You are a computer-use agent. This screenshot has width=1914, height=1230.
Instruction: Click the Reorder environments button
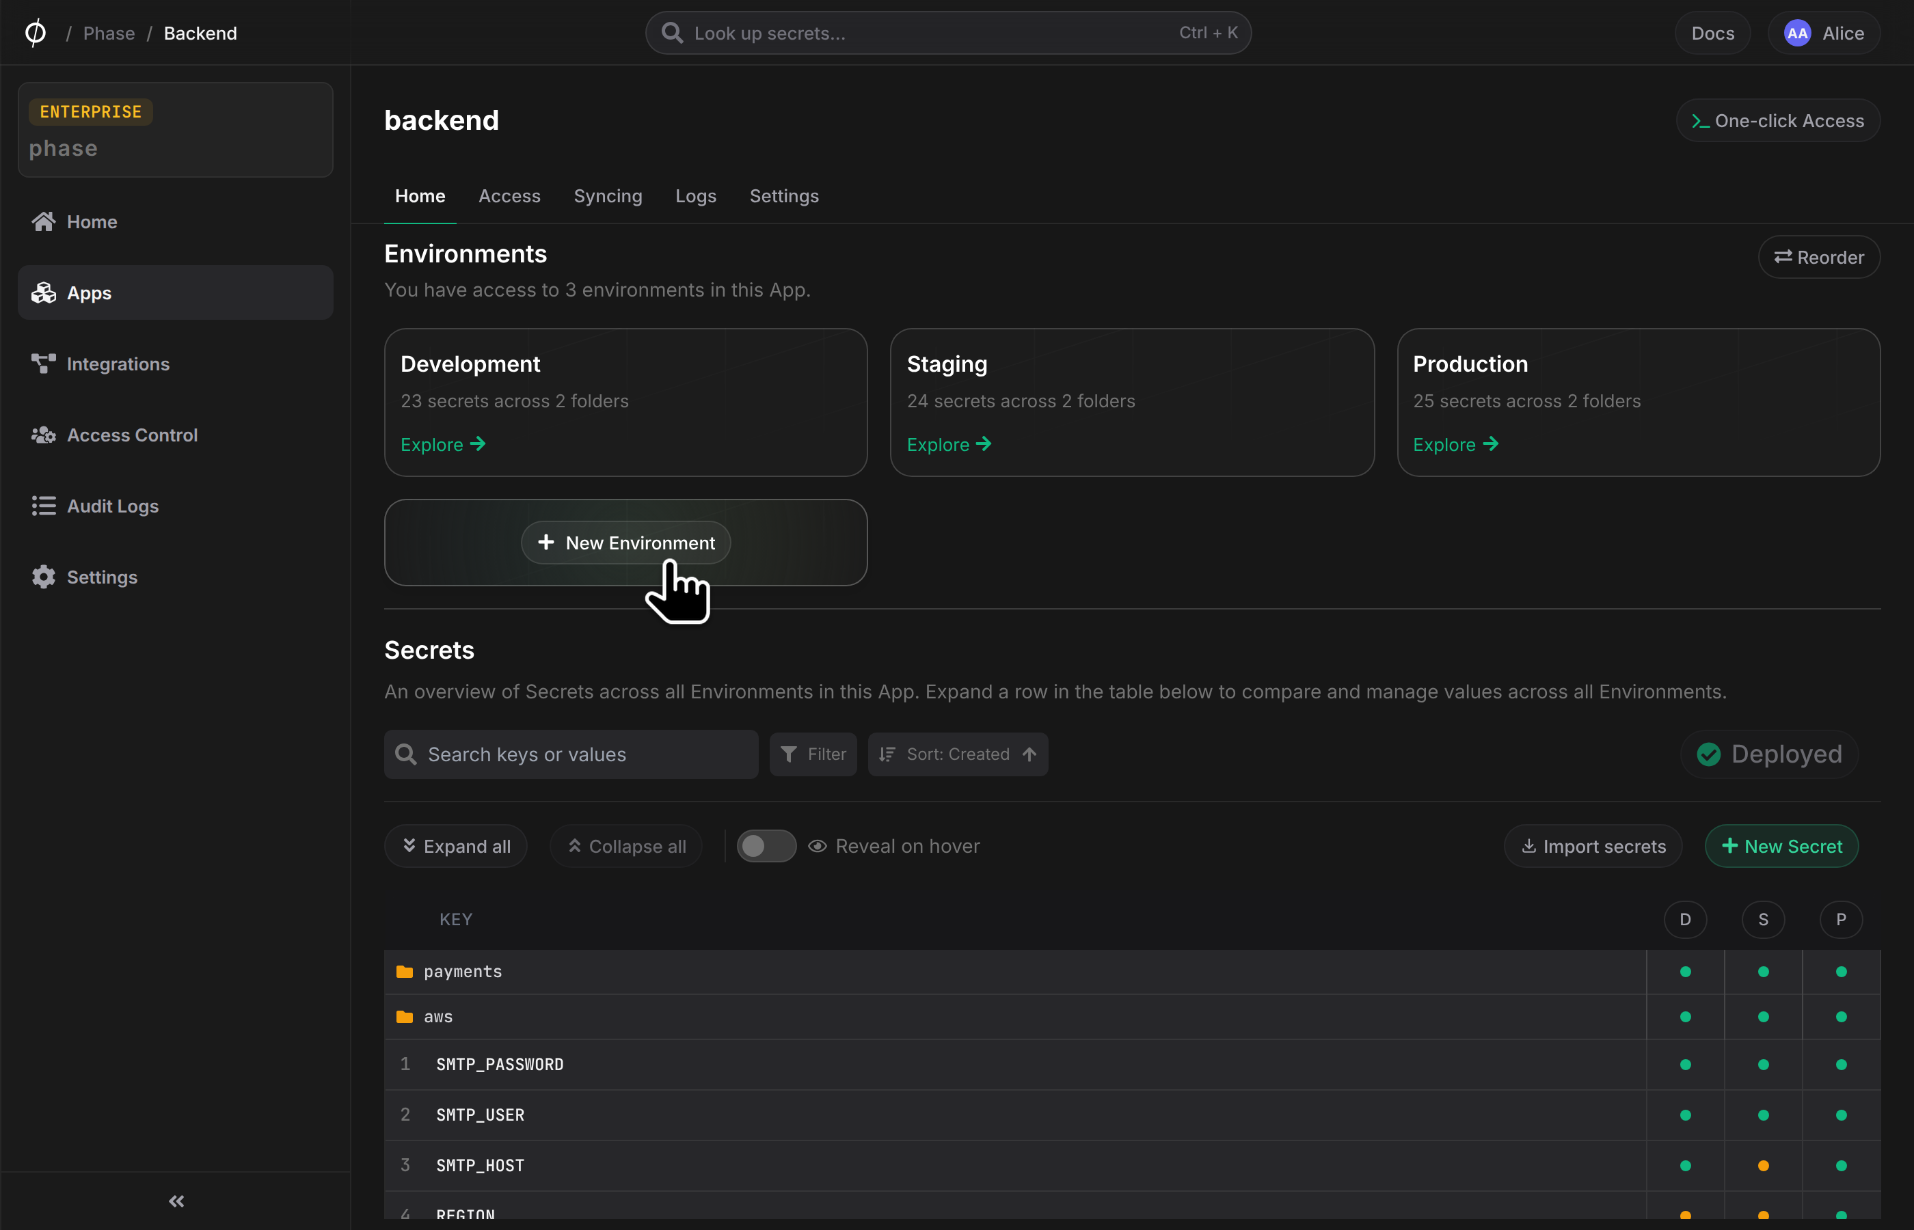1818,257
